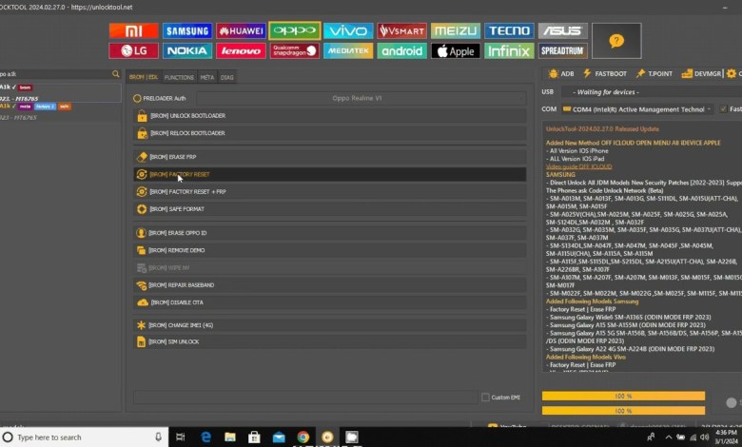Select the Android brand logo
Image resolution: width=742 pixels, height=447 pixels.
coord(401,50)
